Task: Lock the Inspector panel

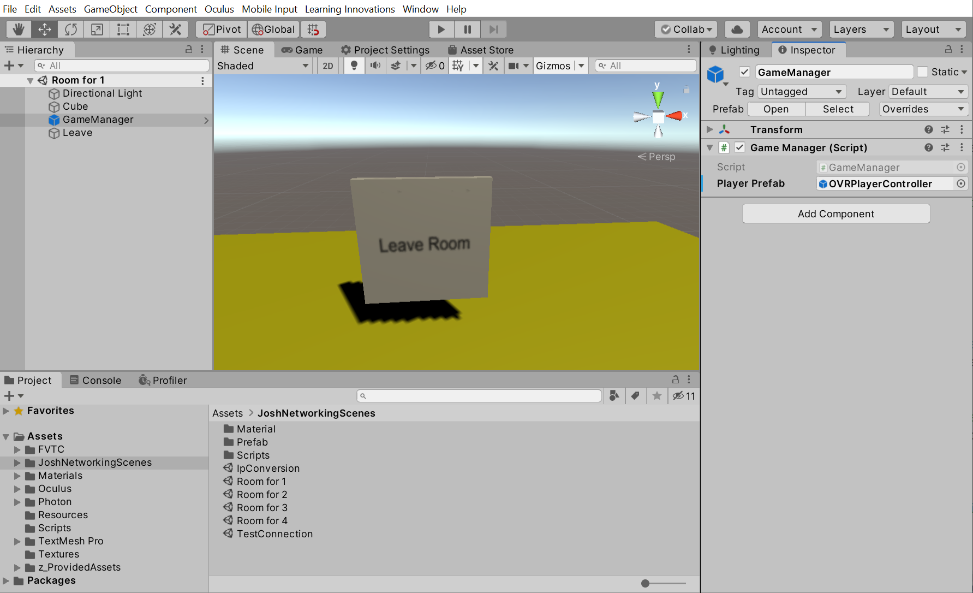Action: [948, 49]
